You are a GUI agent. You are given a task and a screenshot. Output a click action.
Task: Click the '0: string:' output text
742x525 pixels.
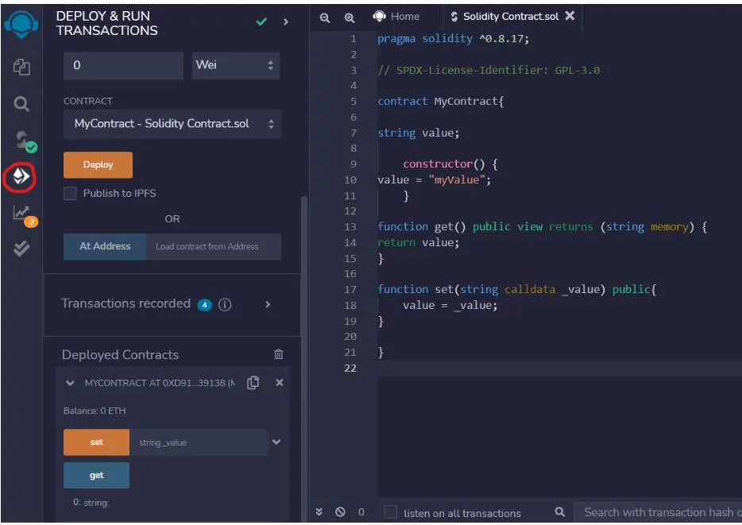point(91,502)
